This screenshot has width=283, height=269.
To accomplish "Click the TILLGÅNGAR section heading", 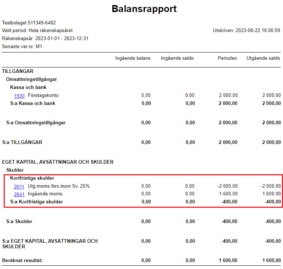I will [x=18, y=71].
